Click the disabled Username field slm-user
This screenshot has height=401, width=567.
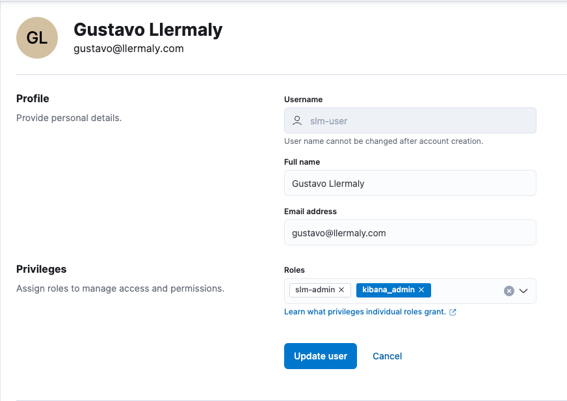click(x=410, y=120)
